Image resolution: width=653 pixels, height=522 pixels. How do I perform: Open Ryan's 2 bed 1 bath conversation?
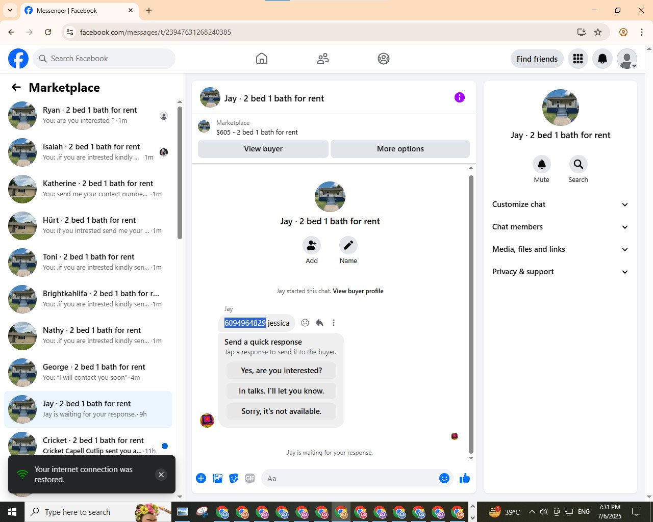(88, 116)
